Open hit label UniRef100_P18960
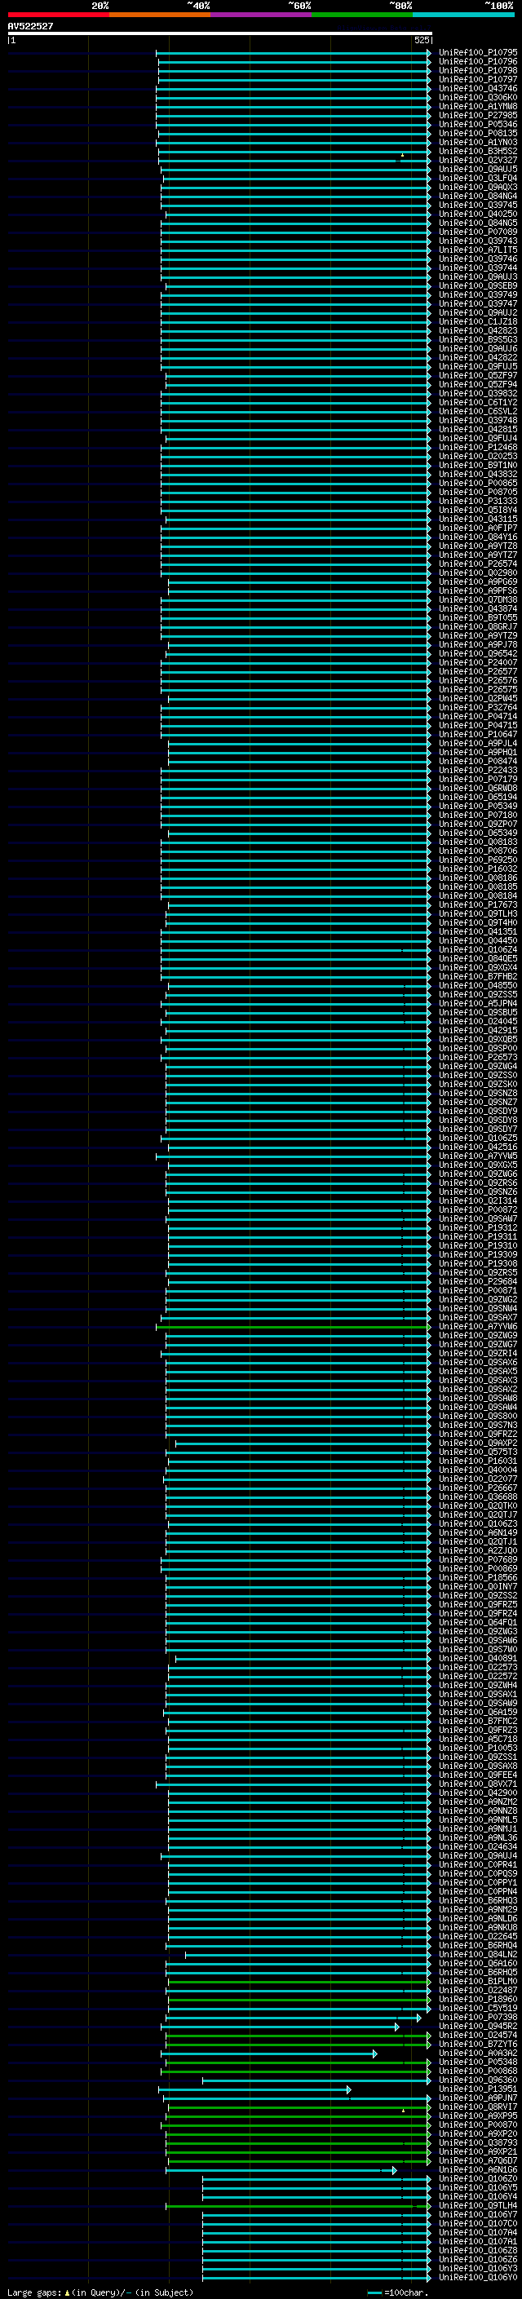 (478, 1998)
